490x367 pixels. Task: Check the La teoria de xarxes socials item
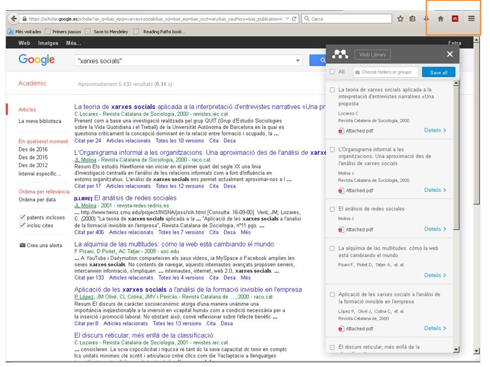point(332,90)
